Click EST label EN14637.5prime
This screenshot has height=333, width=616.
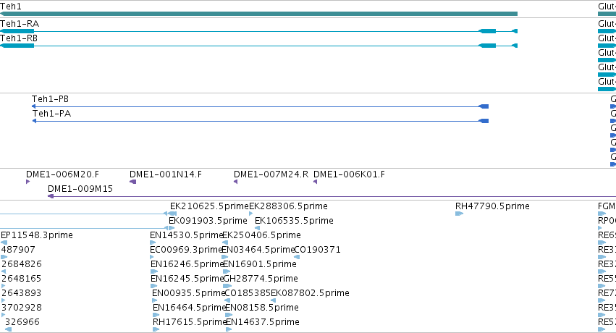pyautogui.click(x=263, y=322)
